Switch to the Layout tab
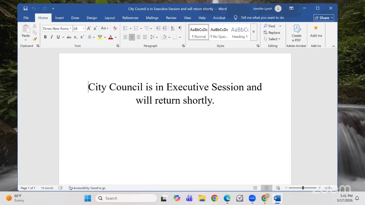This screenshot has width=365, height=205. tap(109, 18)
